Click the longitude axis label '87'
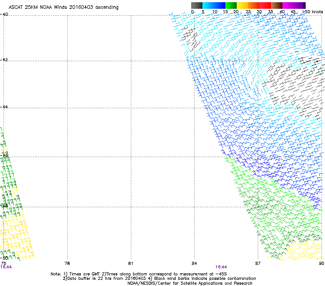The image size is (325, 286). coord(258,264)
